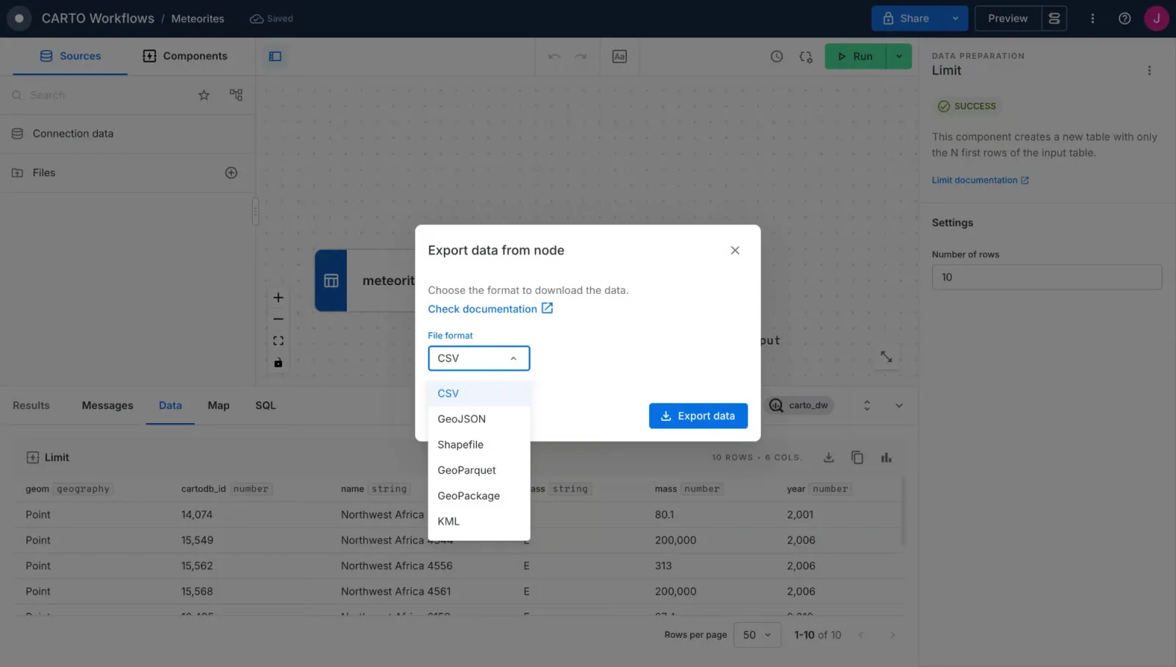Open the Rows per page 50 dropdown
Screen dimensions: 1176x667
[x=757, y=635]
